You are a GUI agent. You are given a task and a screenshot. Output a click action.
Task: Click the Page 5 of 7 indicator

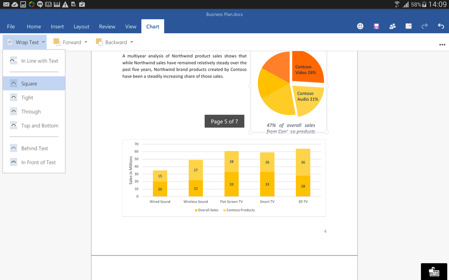[224, 121]
